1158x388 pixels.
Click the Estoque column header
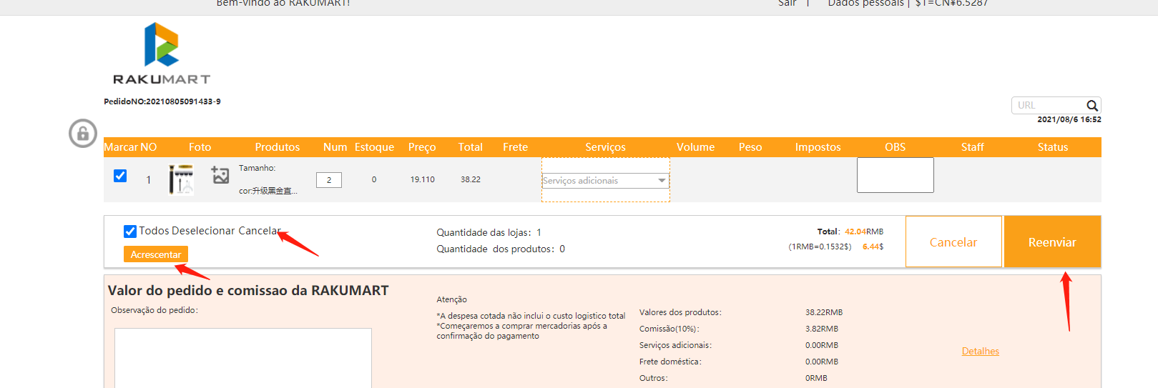pyautogui.click(x=374, y=147)
